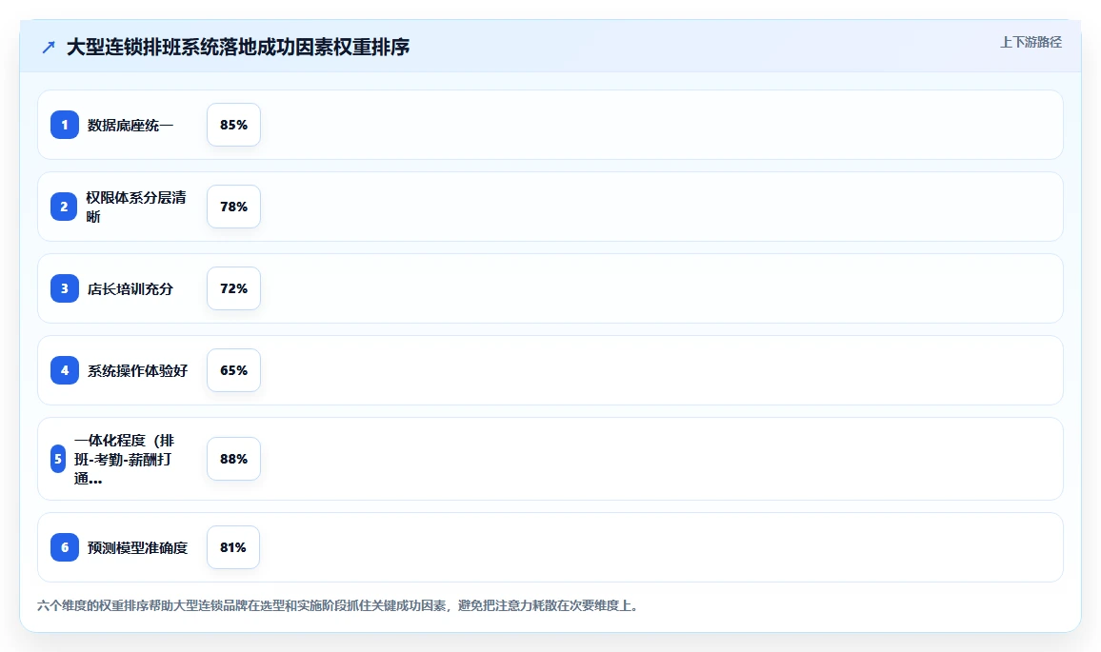The image size is (1101, 652).
Task: Select the 72% weight value box
Action: coord(234,288)
